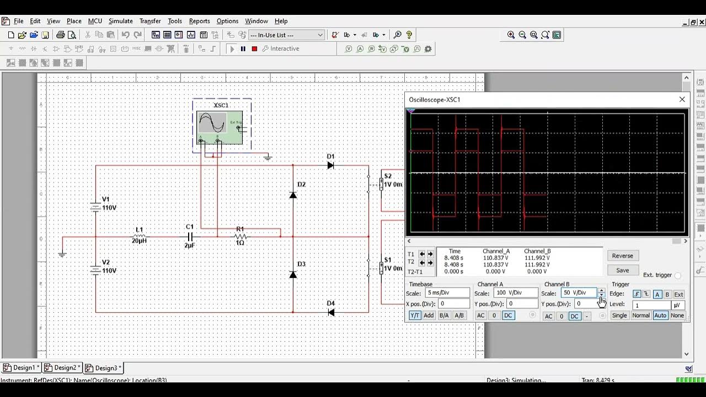Move cursor T2 right
The height and width of the screenshot is (397, 706).
(430, 262)
